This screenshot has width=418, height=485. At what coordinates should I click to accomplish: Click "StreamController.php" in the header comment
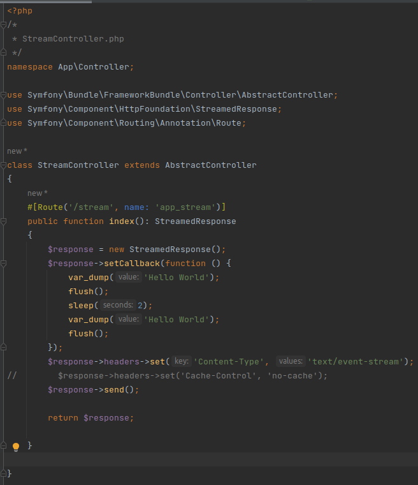click(x=73, y=39)
